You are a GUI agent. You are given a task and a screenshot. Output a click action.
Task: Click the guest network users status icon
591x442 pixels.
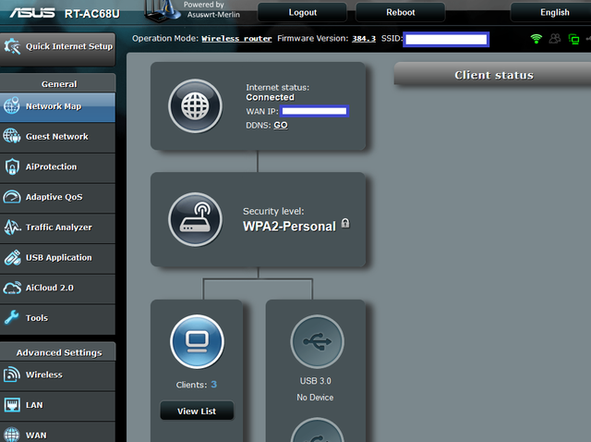coord(555,39)
